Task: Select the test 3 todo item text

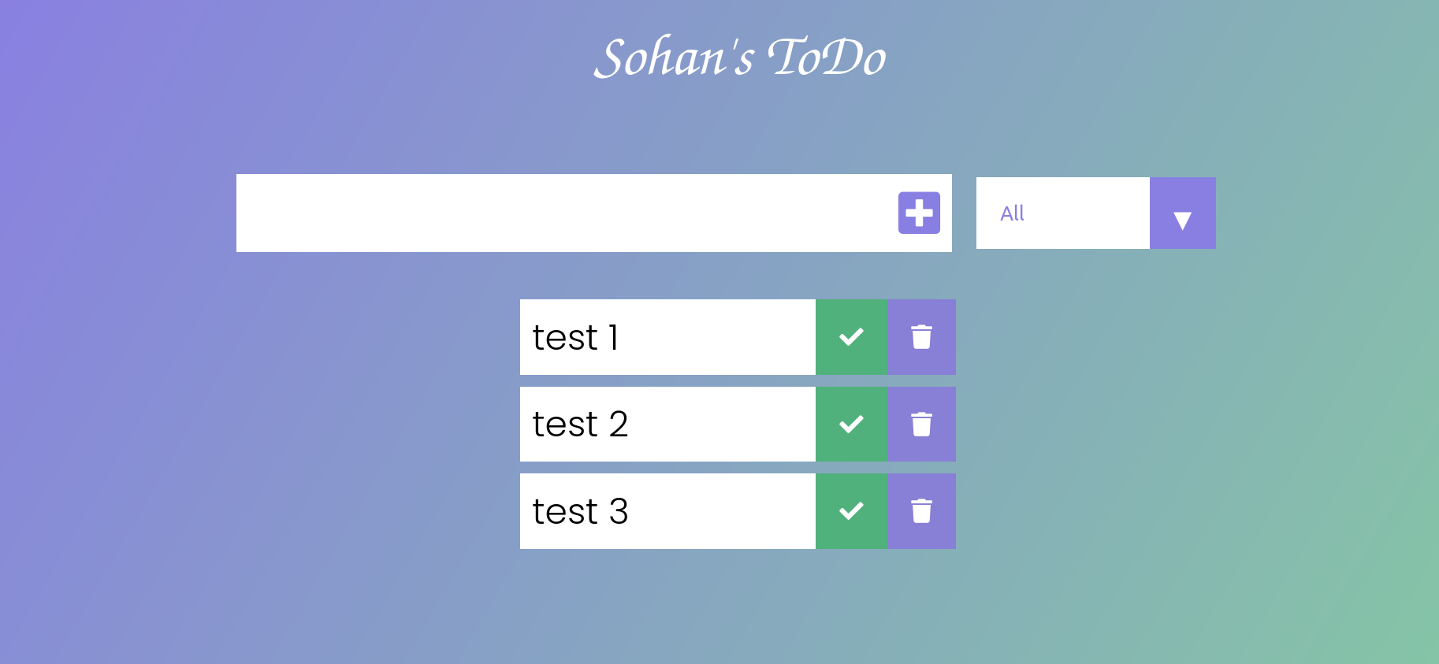Action: 580,511
